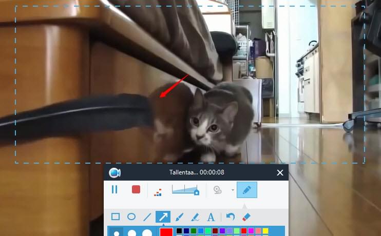381x236 pixels.
Task: Undo the last annotation
Action: click(x=231, y=217)
